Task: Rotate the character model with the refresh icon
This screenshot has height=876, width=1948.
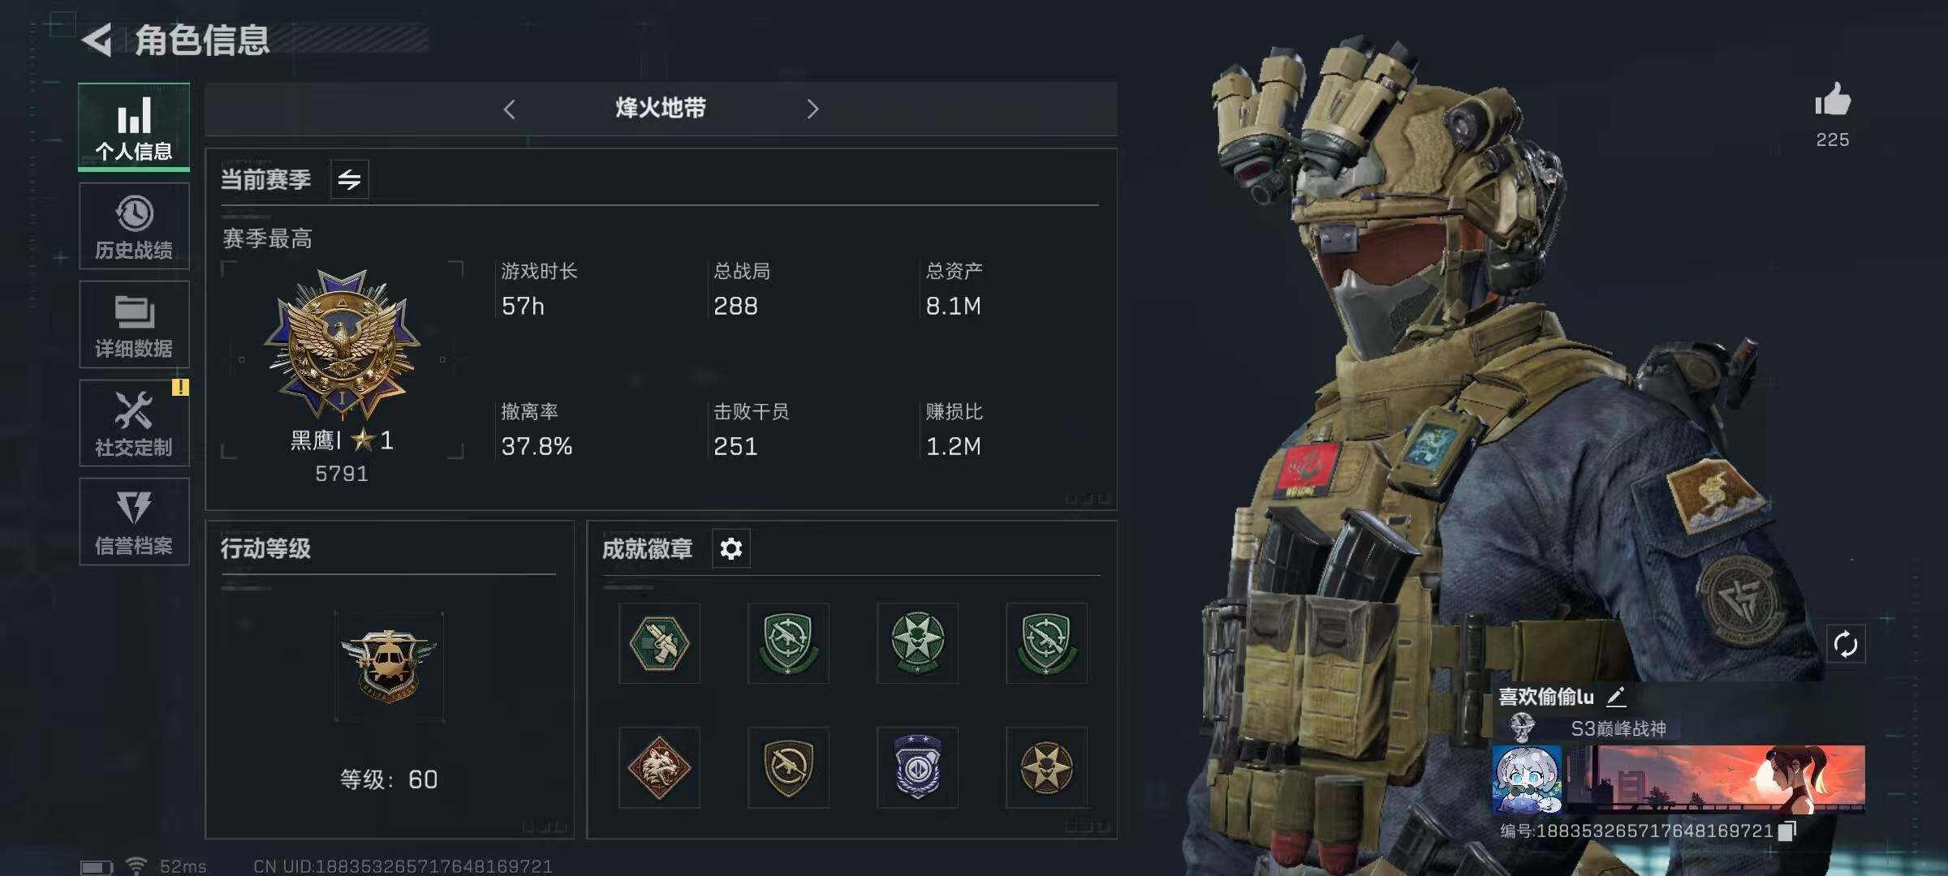Action: point(1845,645)
